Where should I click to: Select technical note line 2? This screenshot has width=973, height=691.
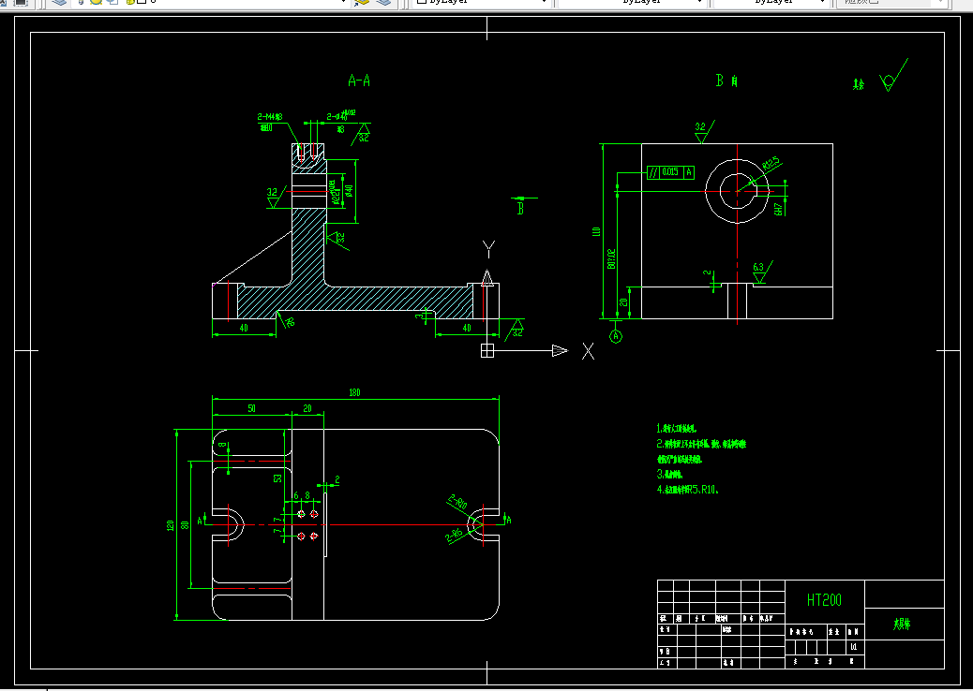[701, 444]
